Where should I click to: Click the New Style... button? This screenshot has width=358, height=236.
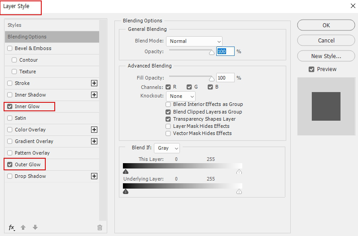click(x=326, y=56)
